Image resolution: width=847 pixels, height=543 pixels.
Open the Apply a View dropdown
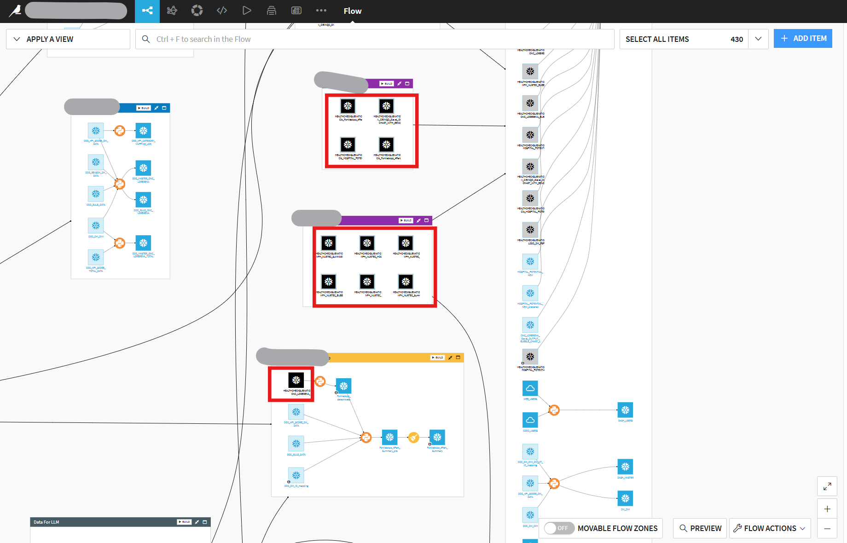pos(68,39)
